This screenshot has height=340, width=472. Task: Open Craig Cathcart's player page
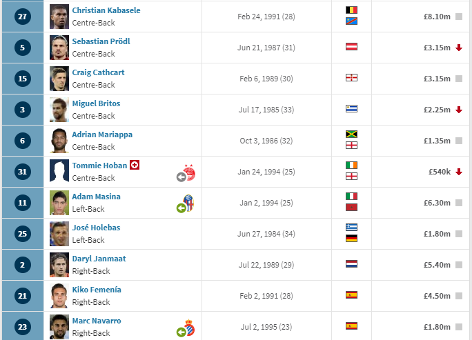click(98, 72)
